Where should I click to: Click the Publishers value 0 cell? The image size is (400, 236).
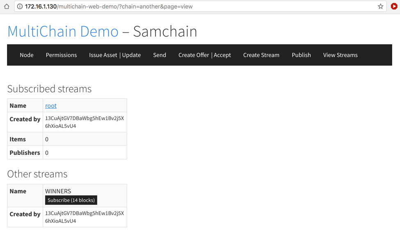pyautogui.click(x=85, y=152)
